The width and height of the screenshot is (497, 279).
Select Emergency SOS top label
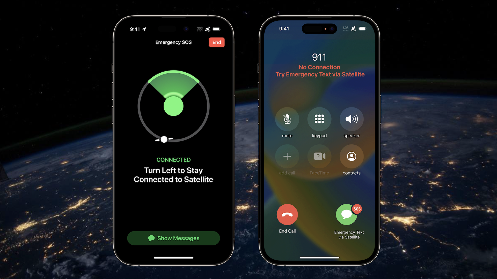click(x=173, y=42)
